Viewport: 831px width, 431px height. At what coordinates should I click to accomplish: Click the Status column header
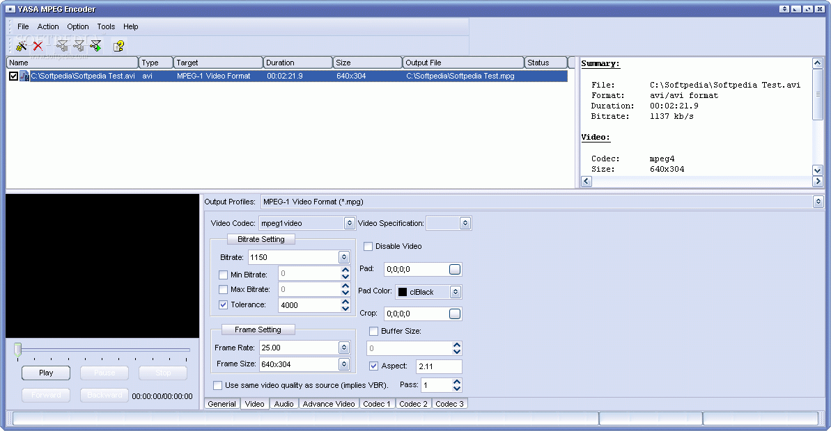[546, 63]
